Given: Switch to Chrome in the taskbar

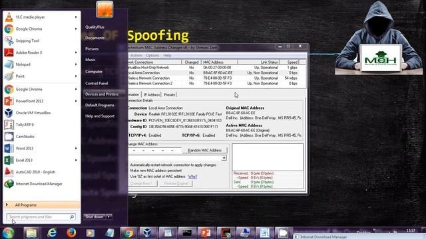Looking at the screenshot, I should (128, 233).
